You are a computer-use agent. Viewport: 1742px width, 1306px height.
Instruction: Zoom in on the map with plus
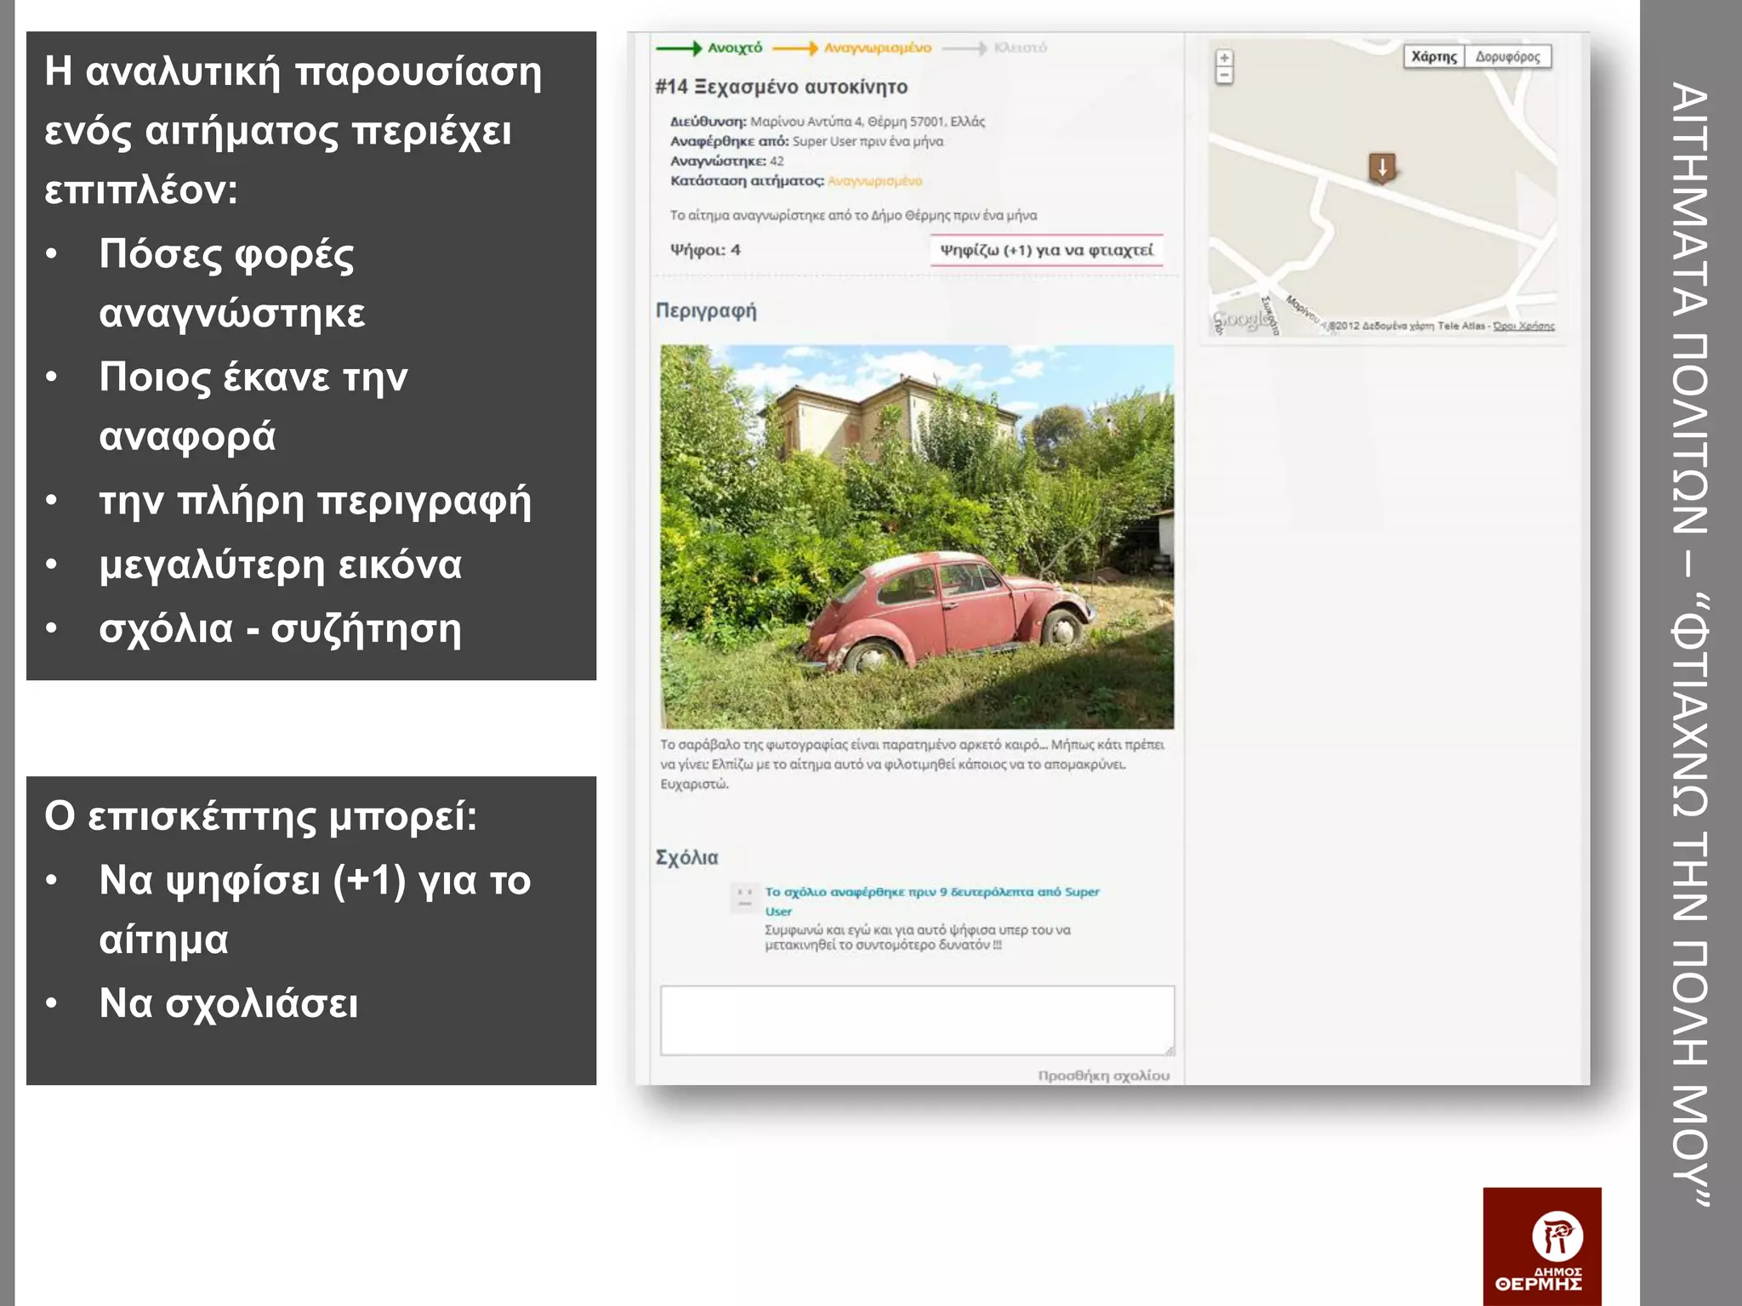1224,59
